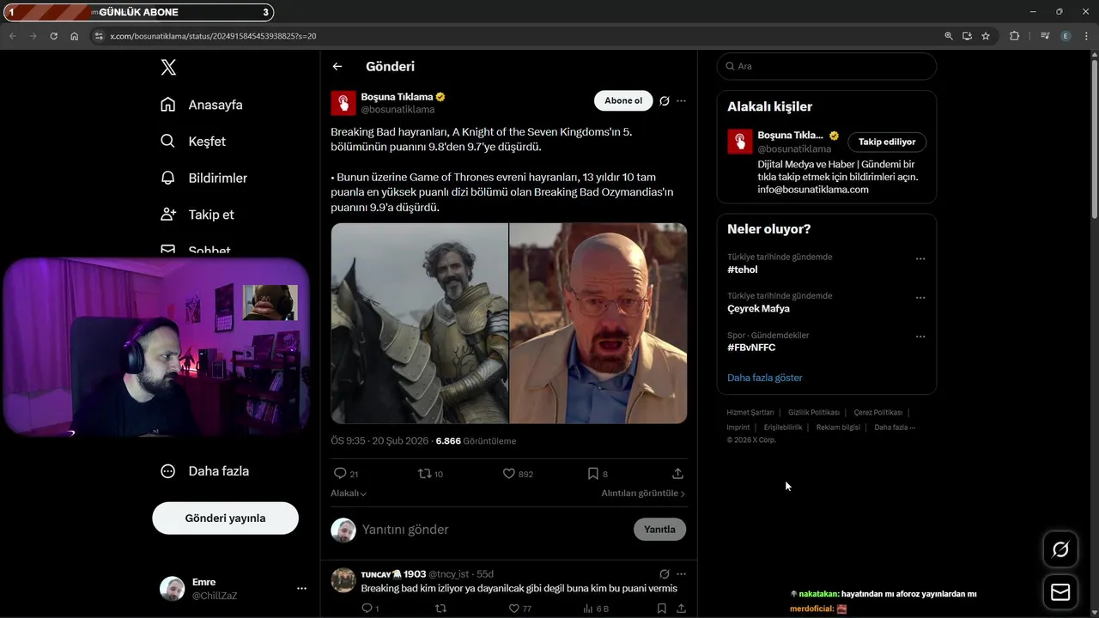This screenshot has height=618, width=1099.
Task: Click the X logo in sidebar
Action: coord(168,67)
